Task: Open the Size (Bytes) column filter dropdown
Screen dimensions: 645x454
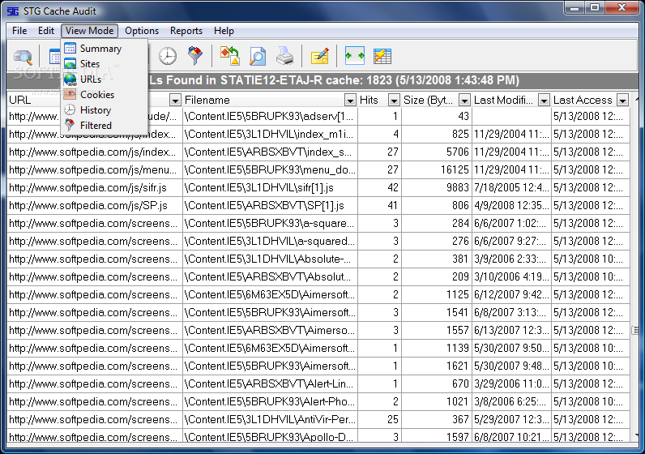Action: [464, 100]
